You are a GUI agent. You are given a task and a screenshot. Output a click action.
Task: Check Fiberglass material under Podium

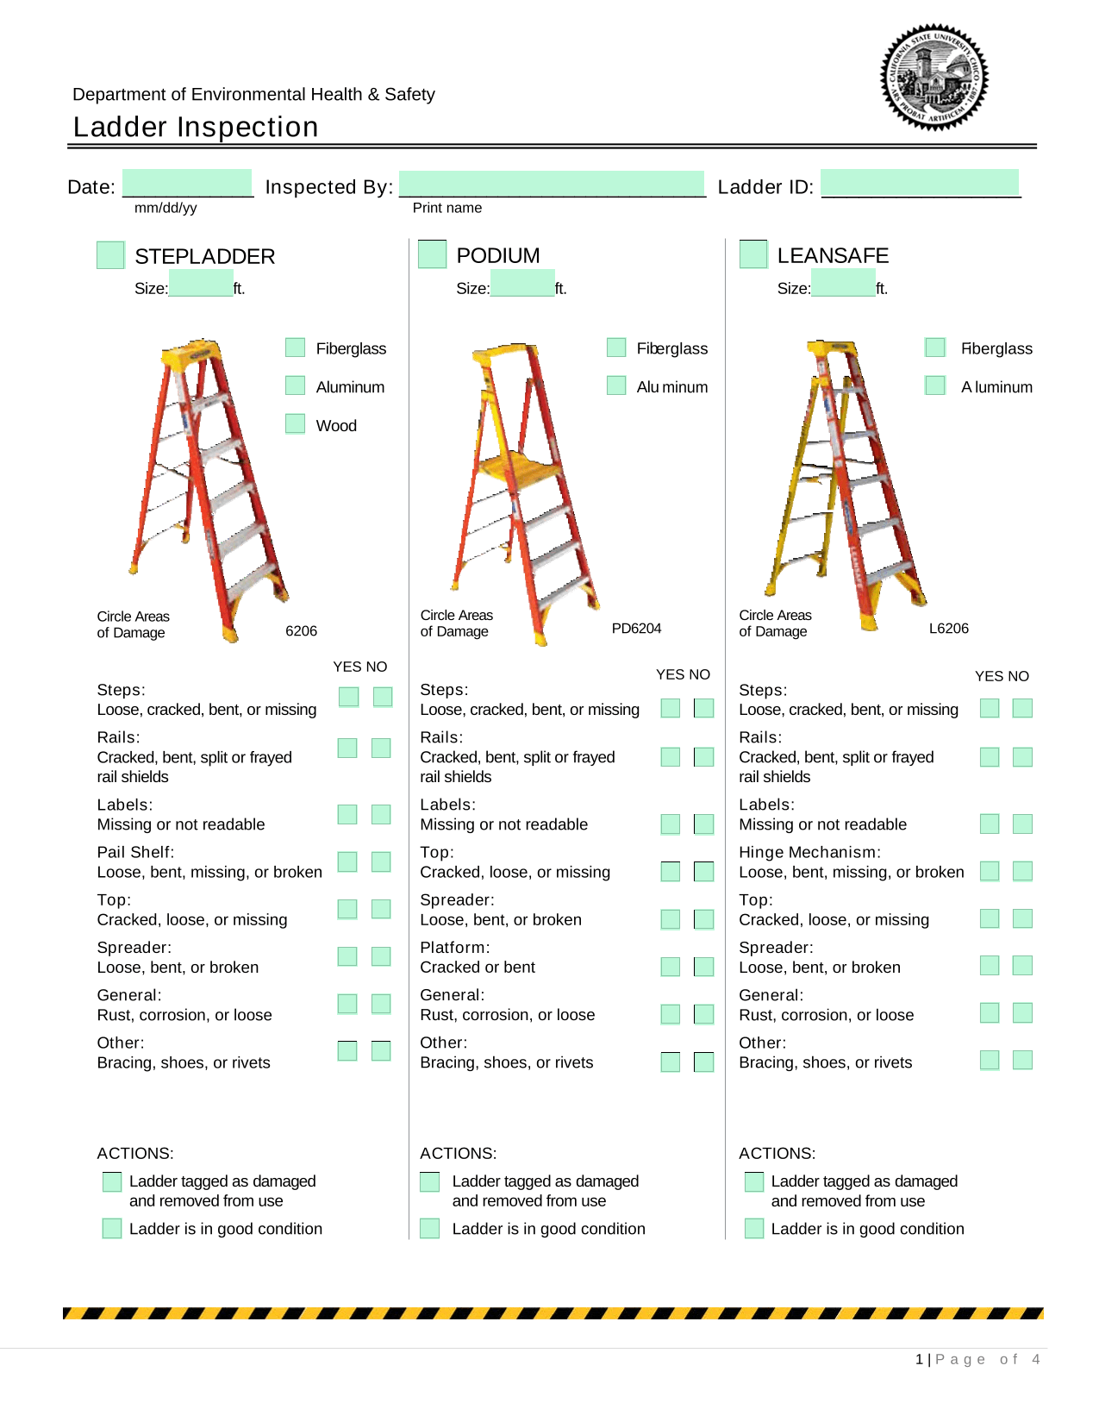[616, 348]
